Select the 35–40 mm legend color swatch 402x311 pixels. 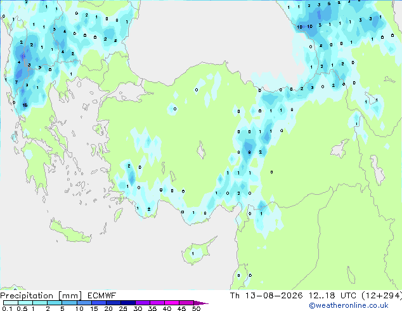(x=157, y=303)
